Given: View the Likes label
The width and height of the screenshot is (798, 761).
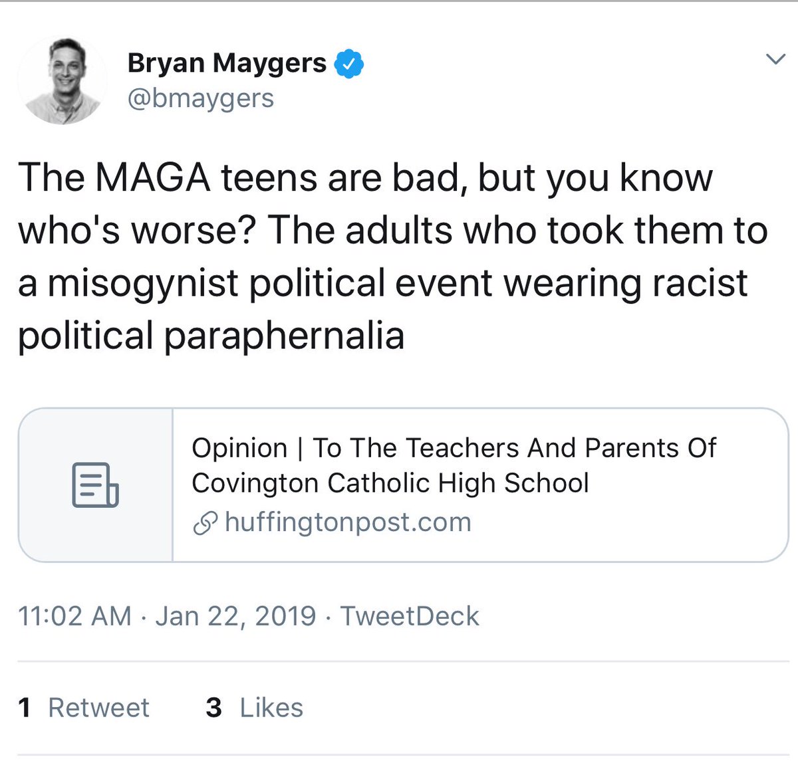Looking at the screenshot, I should coord(271,708).
